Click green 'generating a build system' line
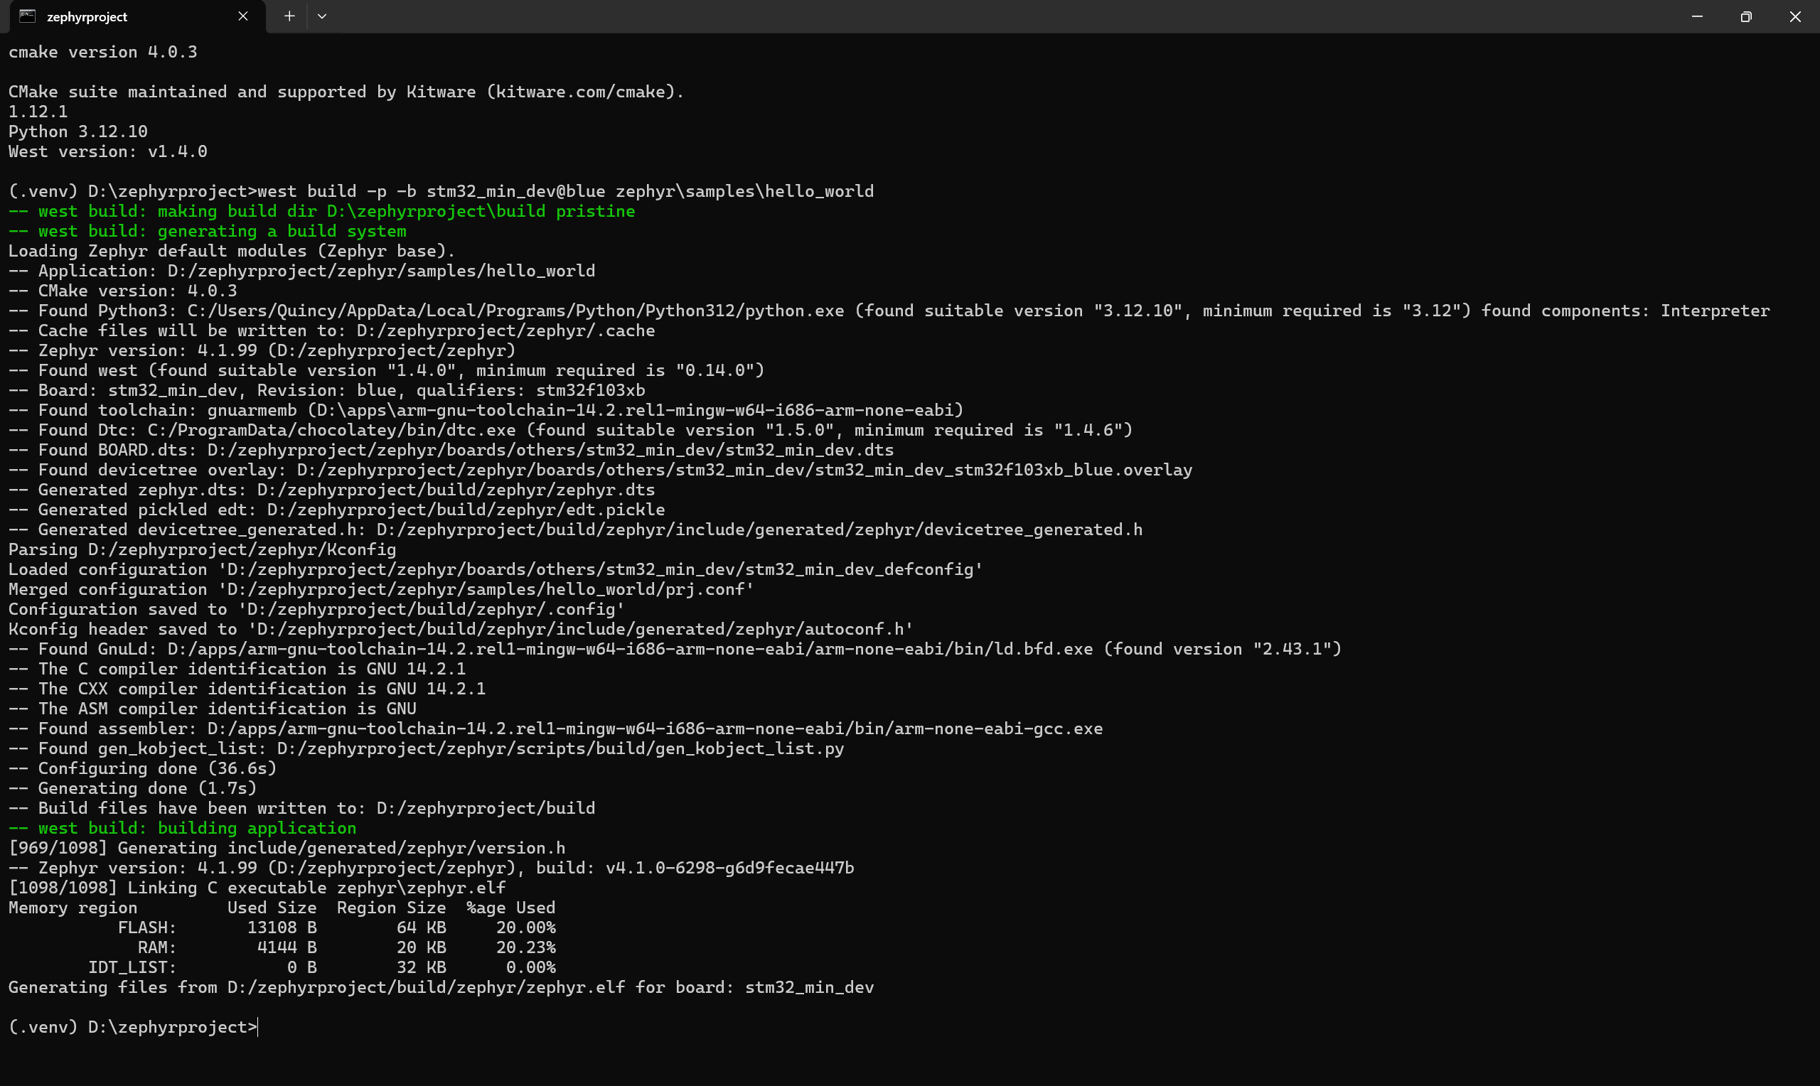Viewport: 1820px width, 1086px height. coord(207,230)
